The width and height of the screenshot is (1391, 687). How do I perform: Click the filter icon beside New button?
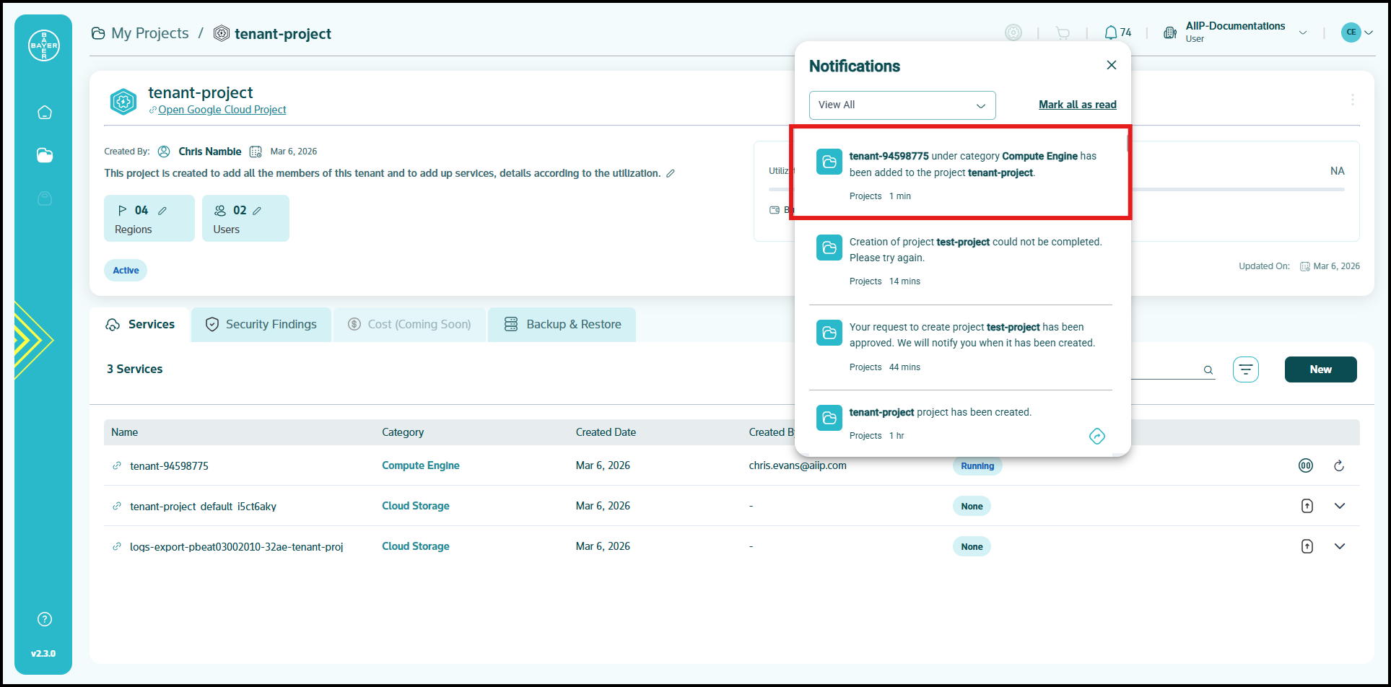(1245, 369)
